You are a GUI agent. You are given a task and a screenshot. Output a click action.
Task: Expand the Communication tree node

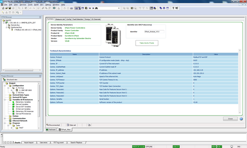coord(5,118)
